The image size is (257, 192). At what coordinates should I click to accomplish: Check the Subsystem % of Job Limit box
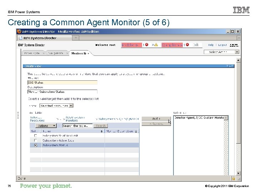[x=35, y=135]
